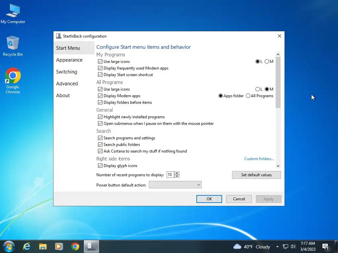
Task: Select the Apps folder radio button
Action: point(220,96)
